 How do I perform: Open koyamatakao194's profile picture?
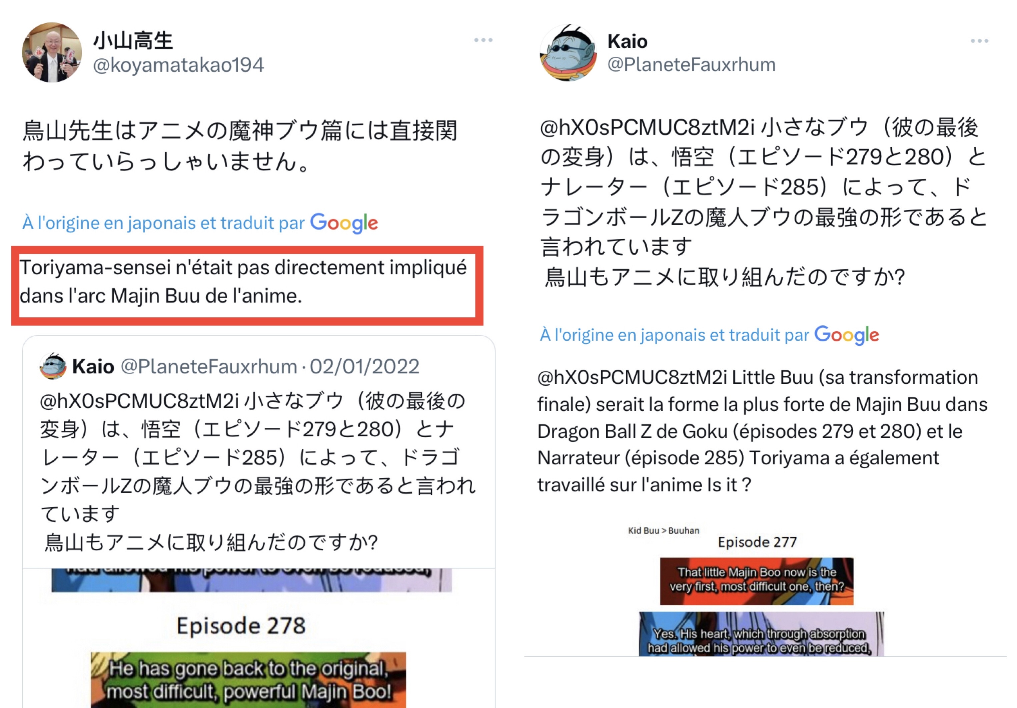[52, 52]
